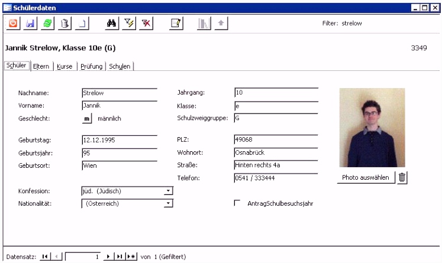
Task: Switch to Prüfung tab
Action: pos(91,66)
